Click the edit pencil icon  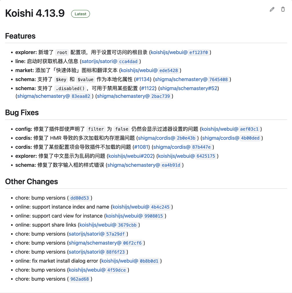pyautogui.click(x=271, y=9)
